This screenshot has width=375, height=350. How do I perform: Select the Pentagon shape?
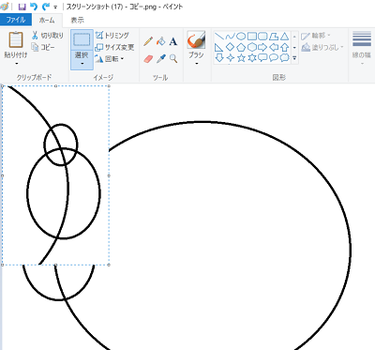click(x=241, y=47)
